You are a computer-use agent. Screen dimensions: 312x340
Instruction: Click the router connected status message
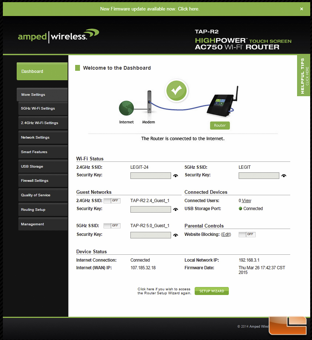pyautogui.click(x=183, y=139)
